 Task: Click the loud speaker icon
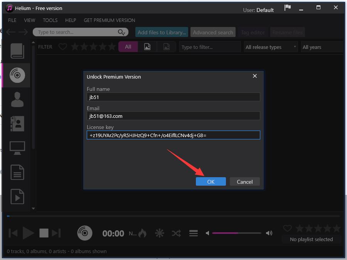click(269, 233)
